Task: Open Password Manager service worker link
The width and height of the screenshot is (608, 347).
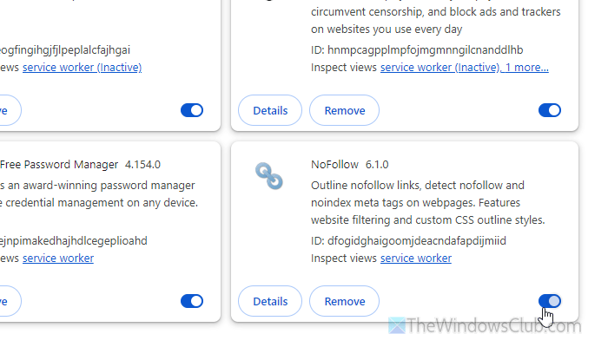Action: tap(58, 258)
